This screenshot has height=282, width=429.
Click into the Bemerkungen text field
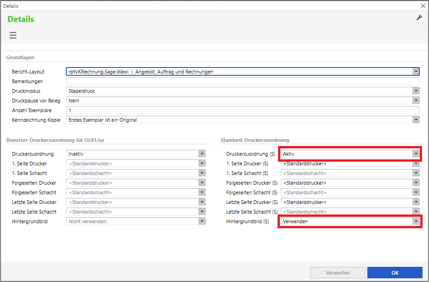click(242, 81)
